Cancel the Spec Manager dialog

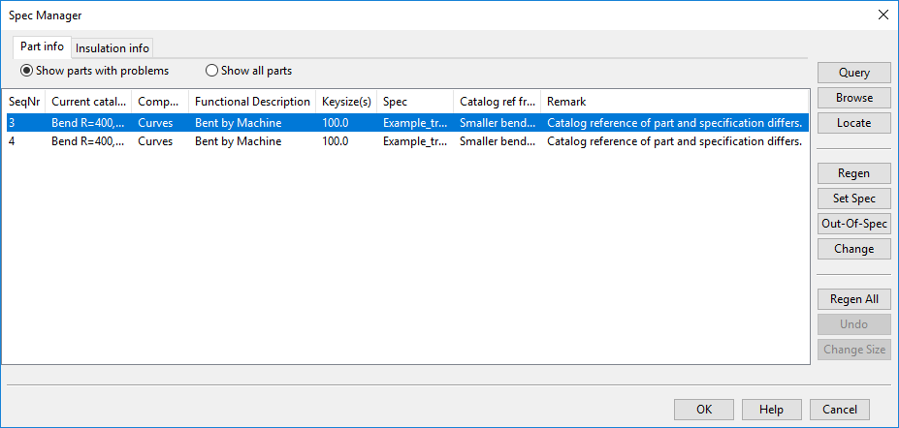point(839,410)
